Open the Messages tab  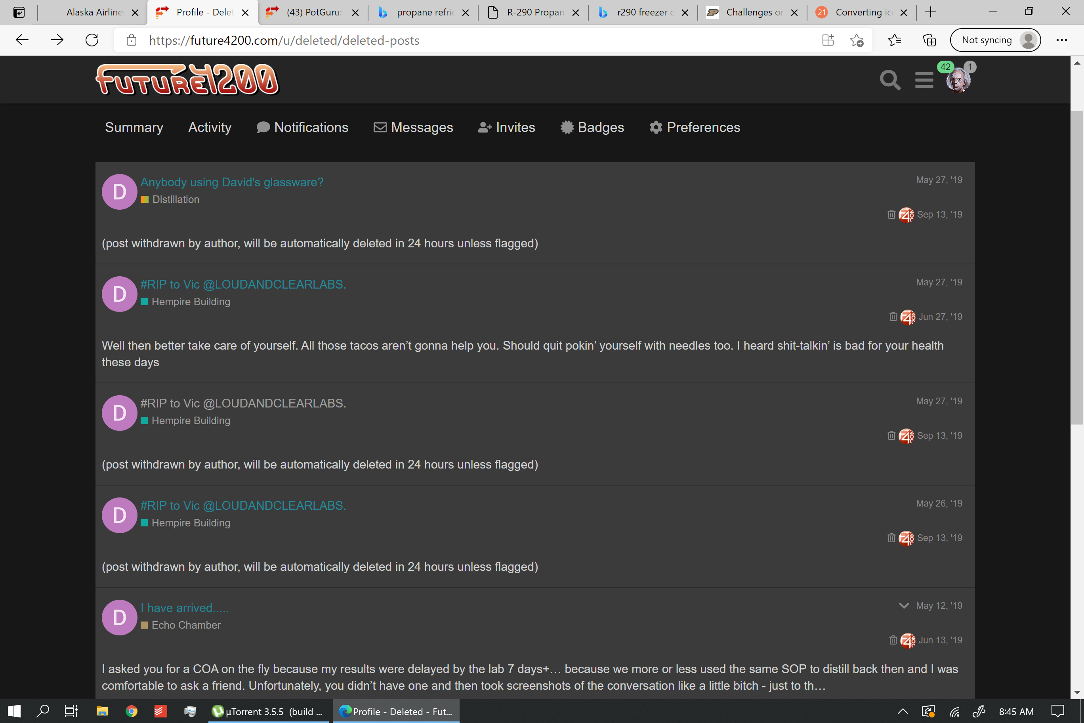point(413,127)
